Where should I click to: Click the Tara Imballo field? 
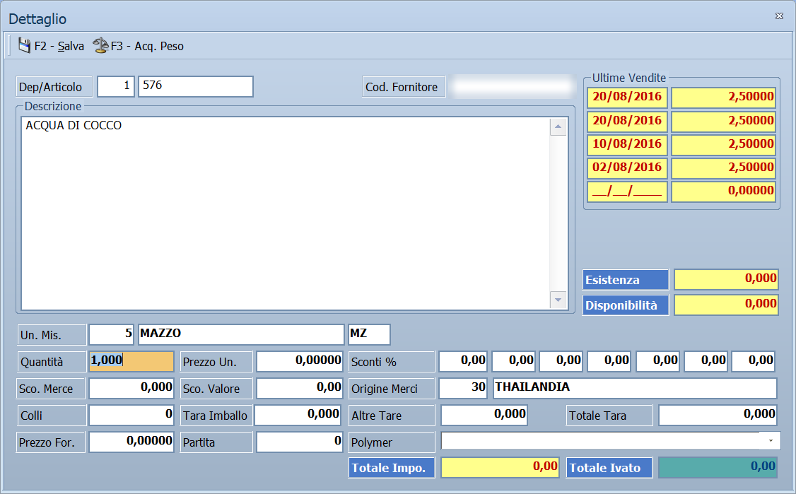click(x=298, y=415)
